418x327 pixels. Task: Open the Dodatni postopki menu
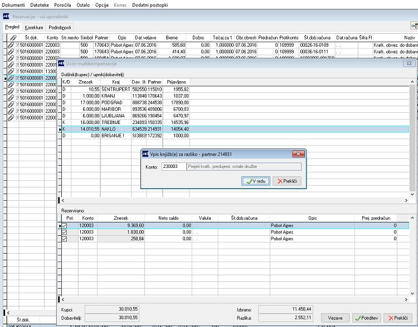150,4
